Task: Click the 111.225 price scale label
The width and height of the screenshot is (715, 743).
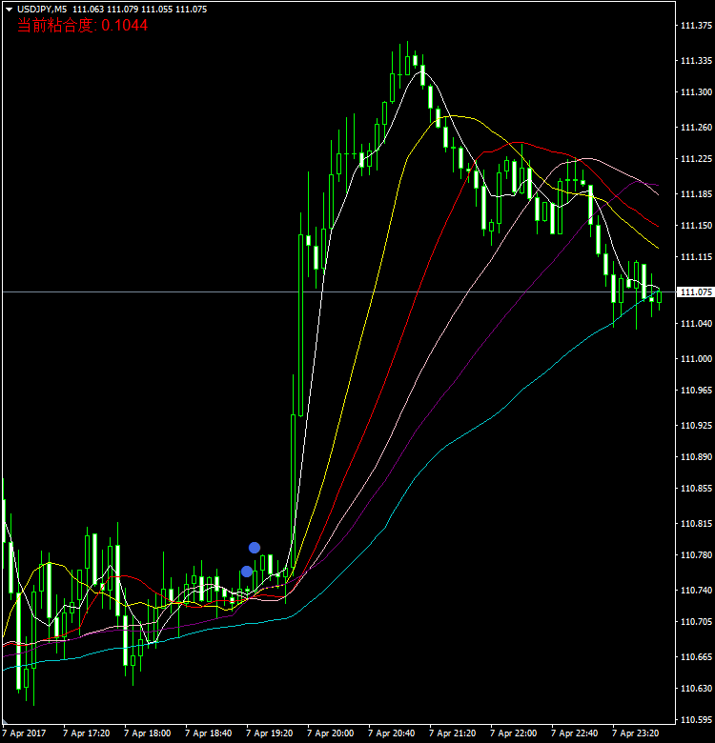Action: tap(696, 159)
